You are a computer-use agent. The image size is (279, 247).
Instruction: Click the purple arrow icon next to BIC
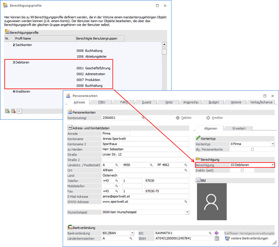tap(217, 233)
